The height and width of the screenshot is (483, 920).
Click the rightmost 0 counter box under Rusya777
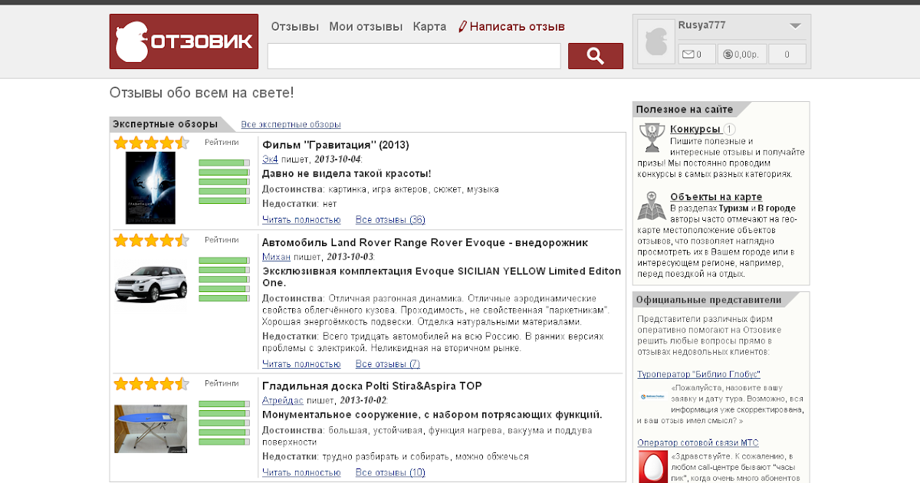point(787,54)
